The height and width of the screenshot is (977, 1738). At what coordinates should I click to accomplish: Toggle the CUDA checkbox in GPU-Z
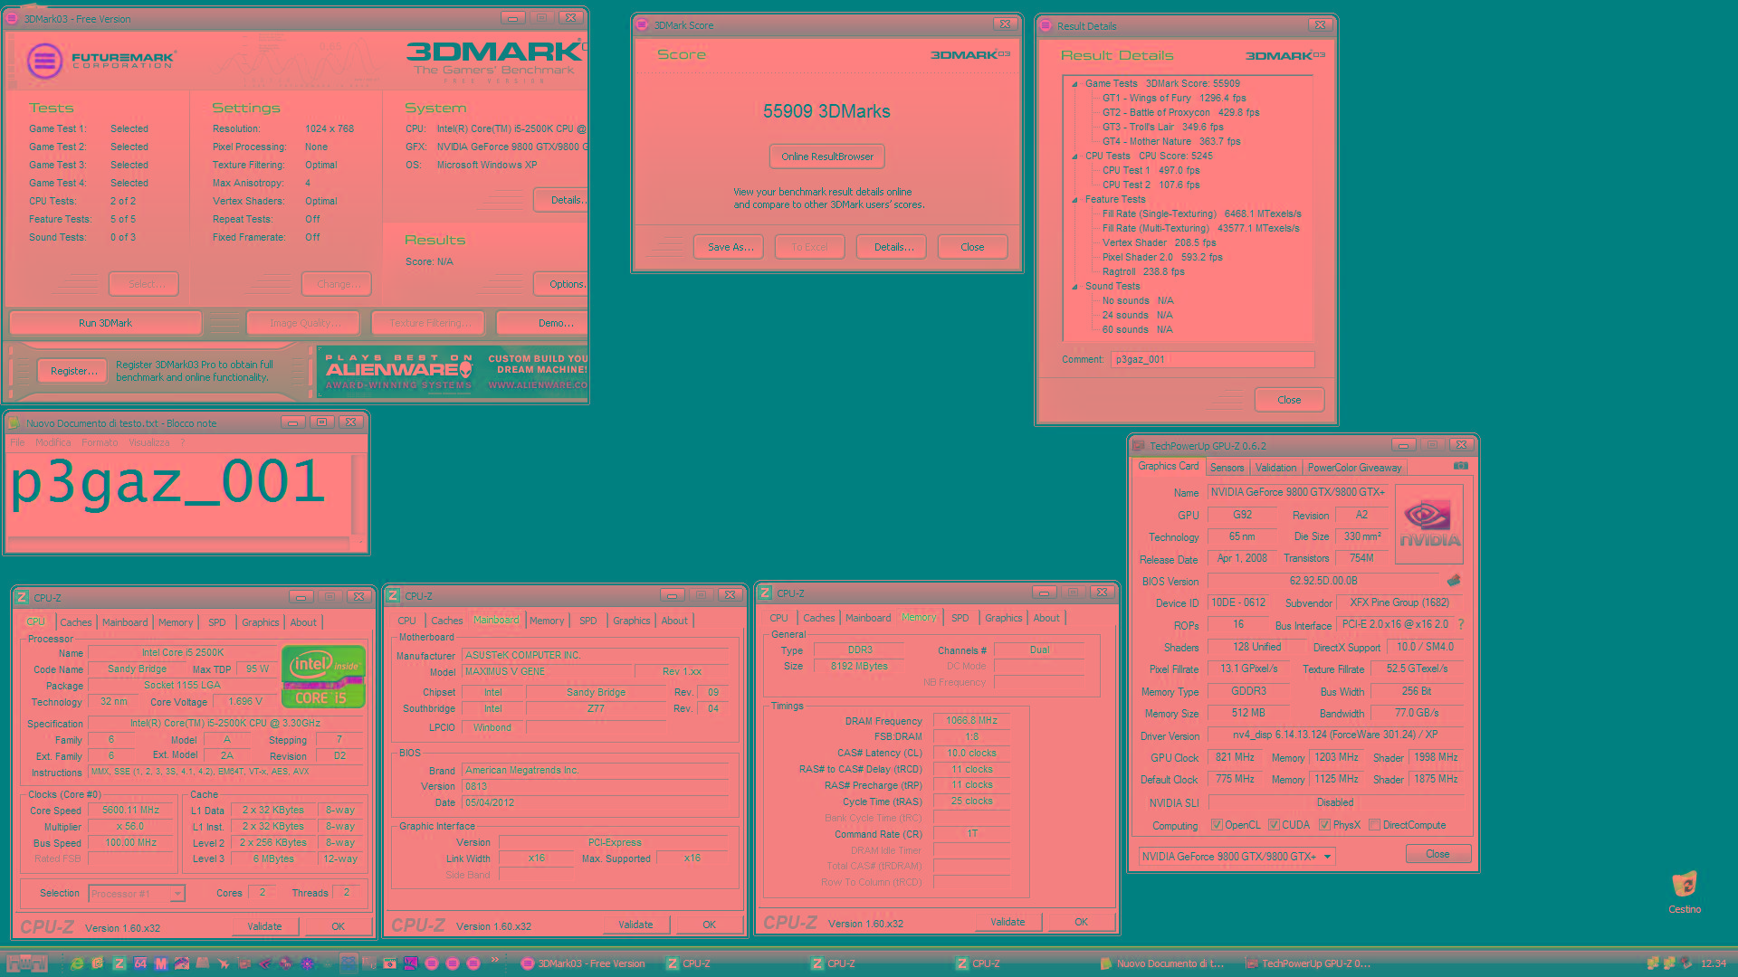(x=1275, y=825)
